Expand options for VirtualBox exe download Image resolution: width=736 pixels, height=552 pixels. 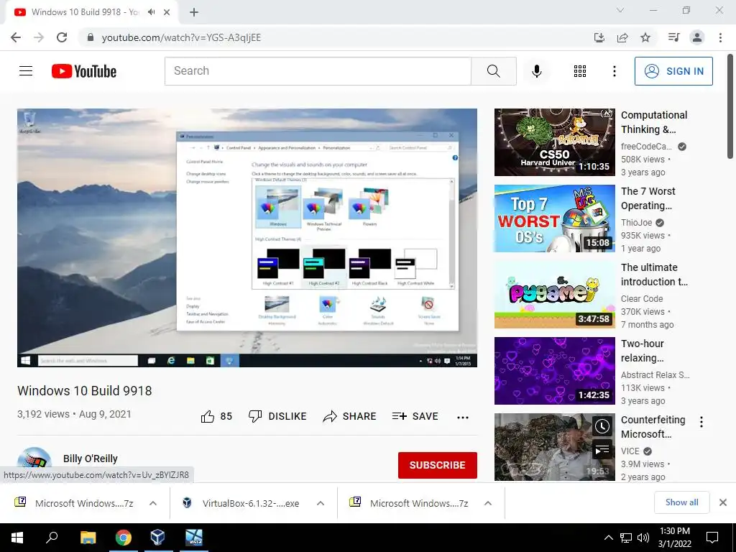tap(321, 503)
